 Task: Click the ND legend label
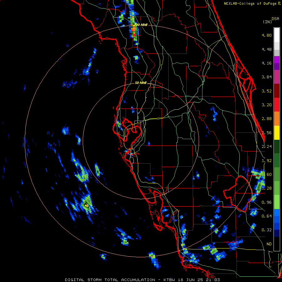(269, 244)
